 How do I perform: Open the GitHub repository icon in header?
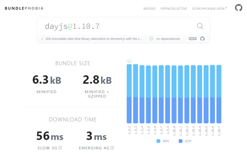coord(239,8)
